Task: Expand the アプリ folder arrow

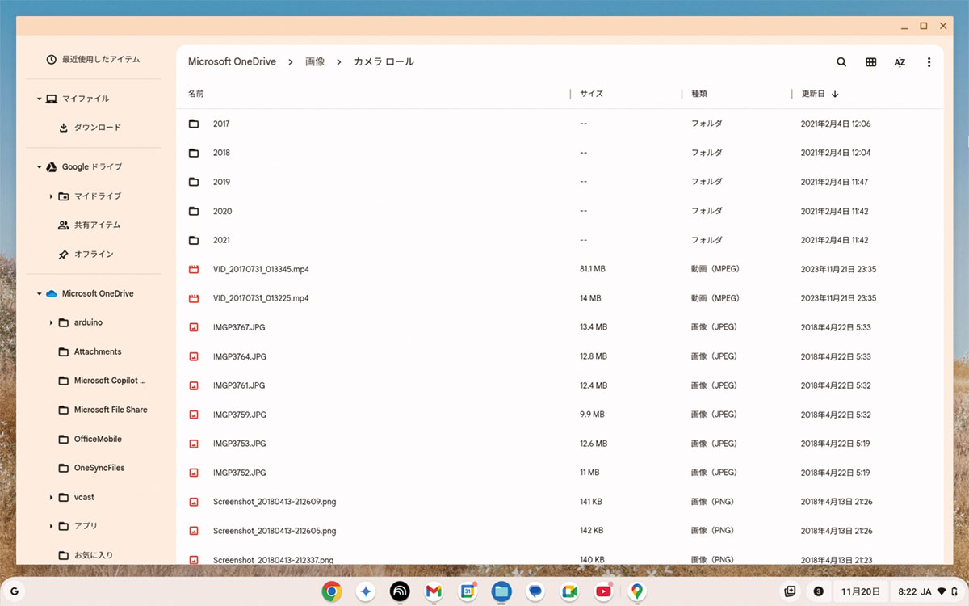Action: (x=51, y=526)
